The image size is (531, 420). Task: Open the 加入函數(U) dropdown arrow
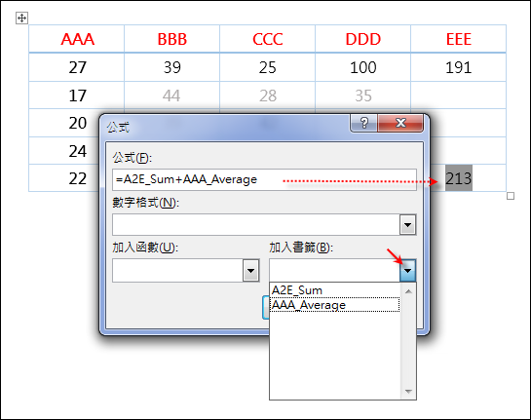point(250,270)
